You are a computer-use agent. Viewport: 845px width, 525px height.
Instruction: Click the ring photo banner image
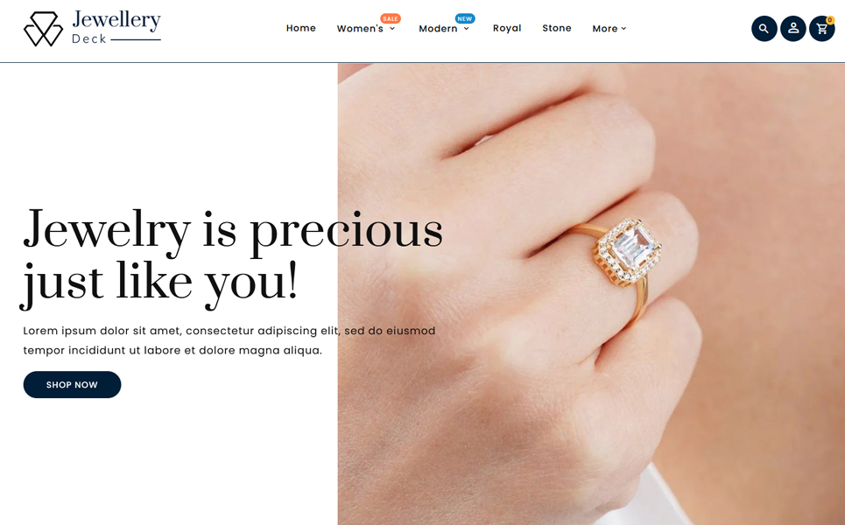pos(591,294)
